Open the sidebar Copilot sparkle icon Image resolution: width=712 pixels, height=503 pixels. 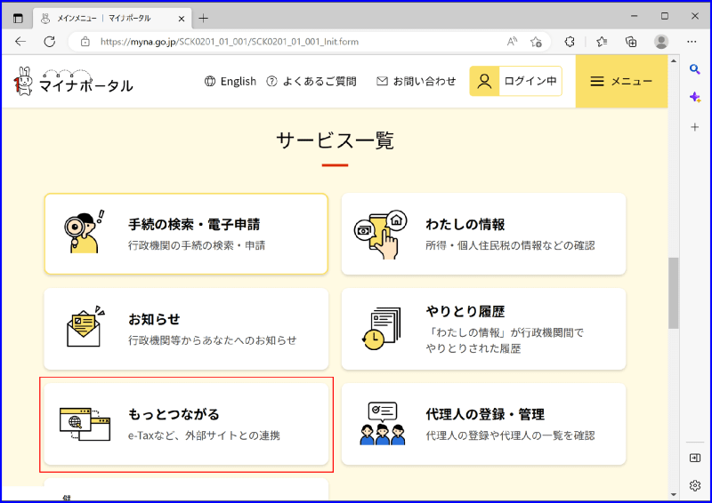pos(694,97)
